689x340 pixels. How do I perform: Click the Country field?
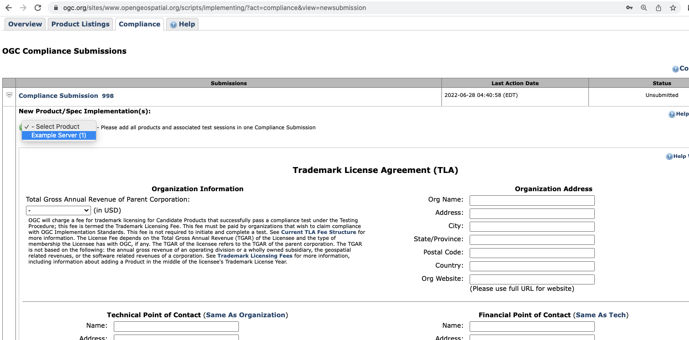(532, 266)
